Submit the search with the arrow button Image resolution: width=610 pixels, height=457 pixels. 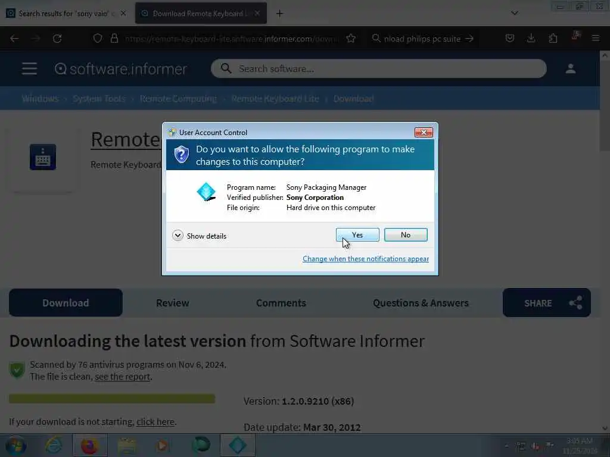click(x=469, y=39)
